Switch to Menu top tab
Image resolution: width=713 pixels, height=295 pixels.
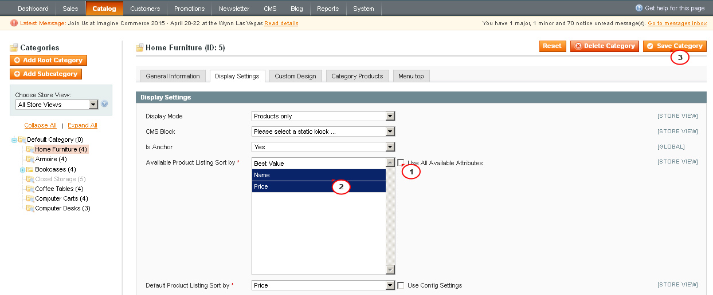[411, 76]
